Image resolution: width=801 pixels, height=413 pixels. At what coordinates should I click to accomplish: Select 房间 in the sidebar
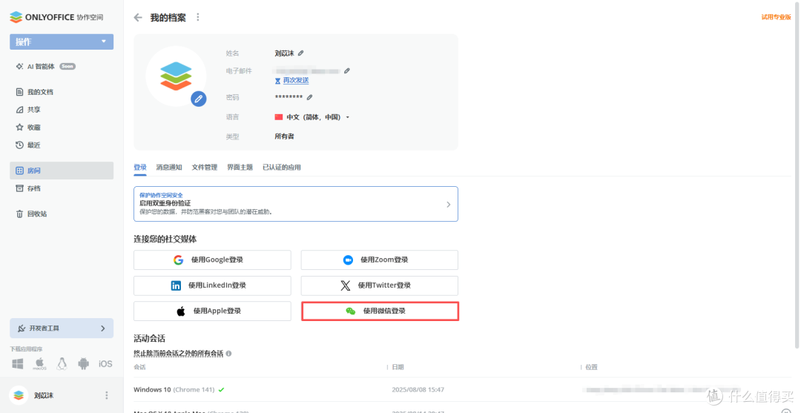click(x=62, y=171)
